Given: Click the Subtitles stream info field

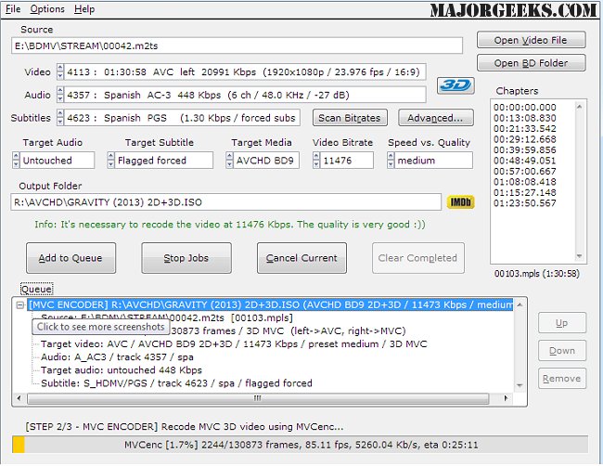Looking at the screenshot, I should point(182,118).
